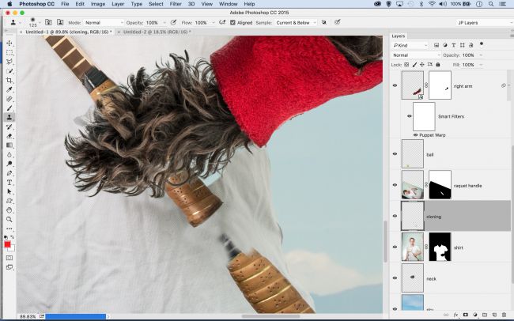
Task: Select the Crop tool
Action: (9, 80)
